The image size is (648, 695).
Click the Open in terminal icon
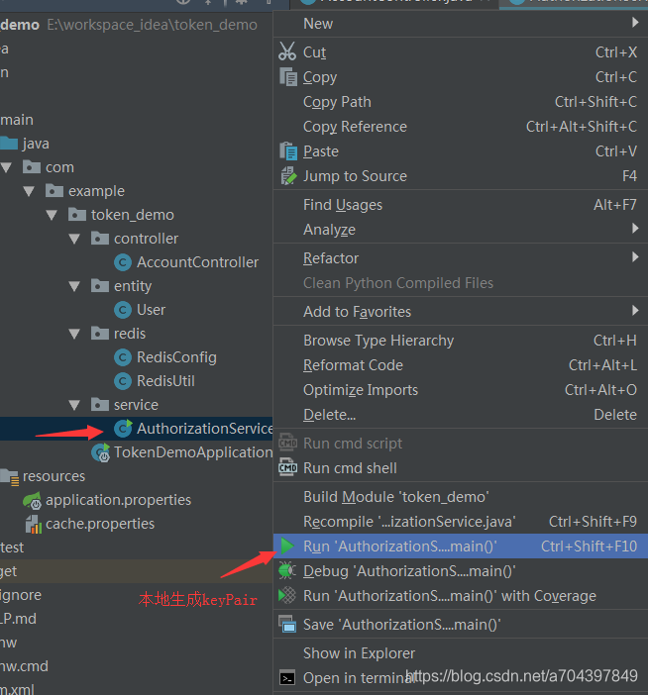pos(287,678)
